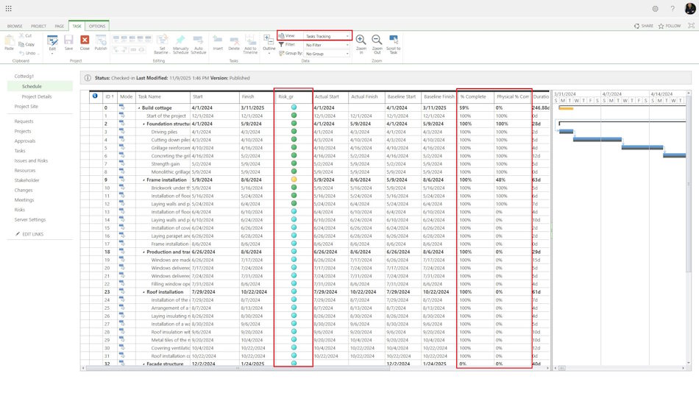The image size is (699, 393).
Task: Open the Outline dropdown
Action: pyautogui.click(x=269, y=45)
